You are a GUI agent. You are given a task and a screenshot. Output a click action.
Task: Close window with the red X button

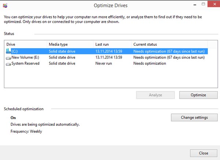[214, 4]
